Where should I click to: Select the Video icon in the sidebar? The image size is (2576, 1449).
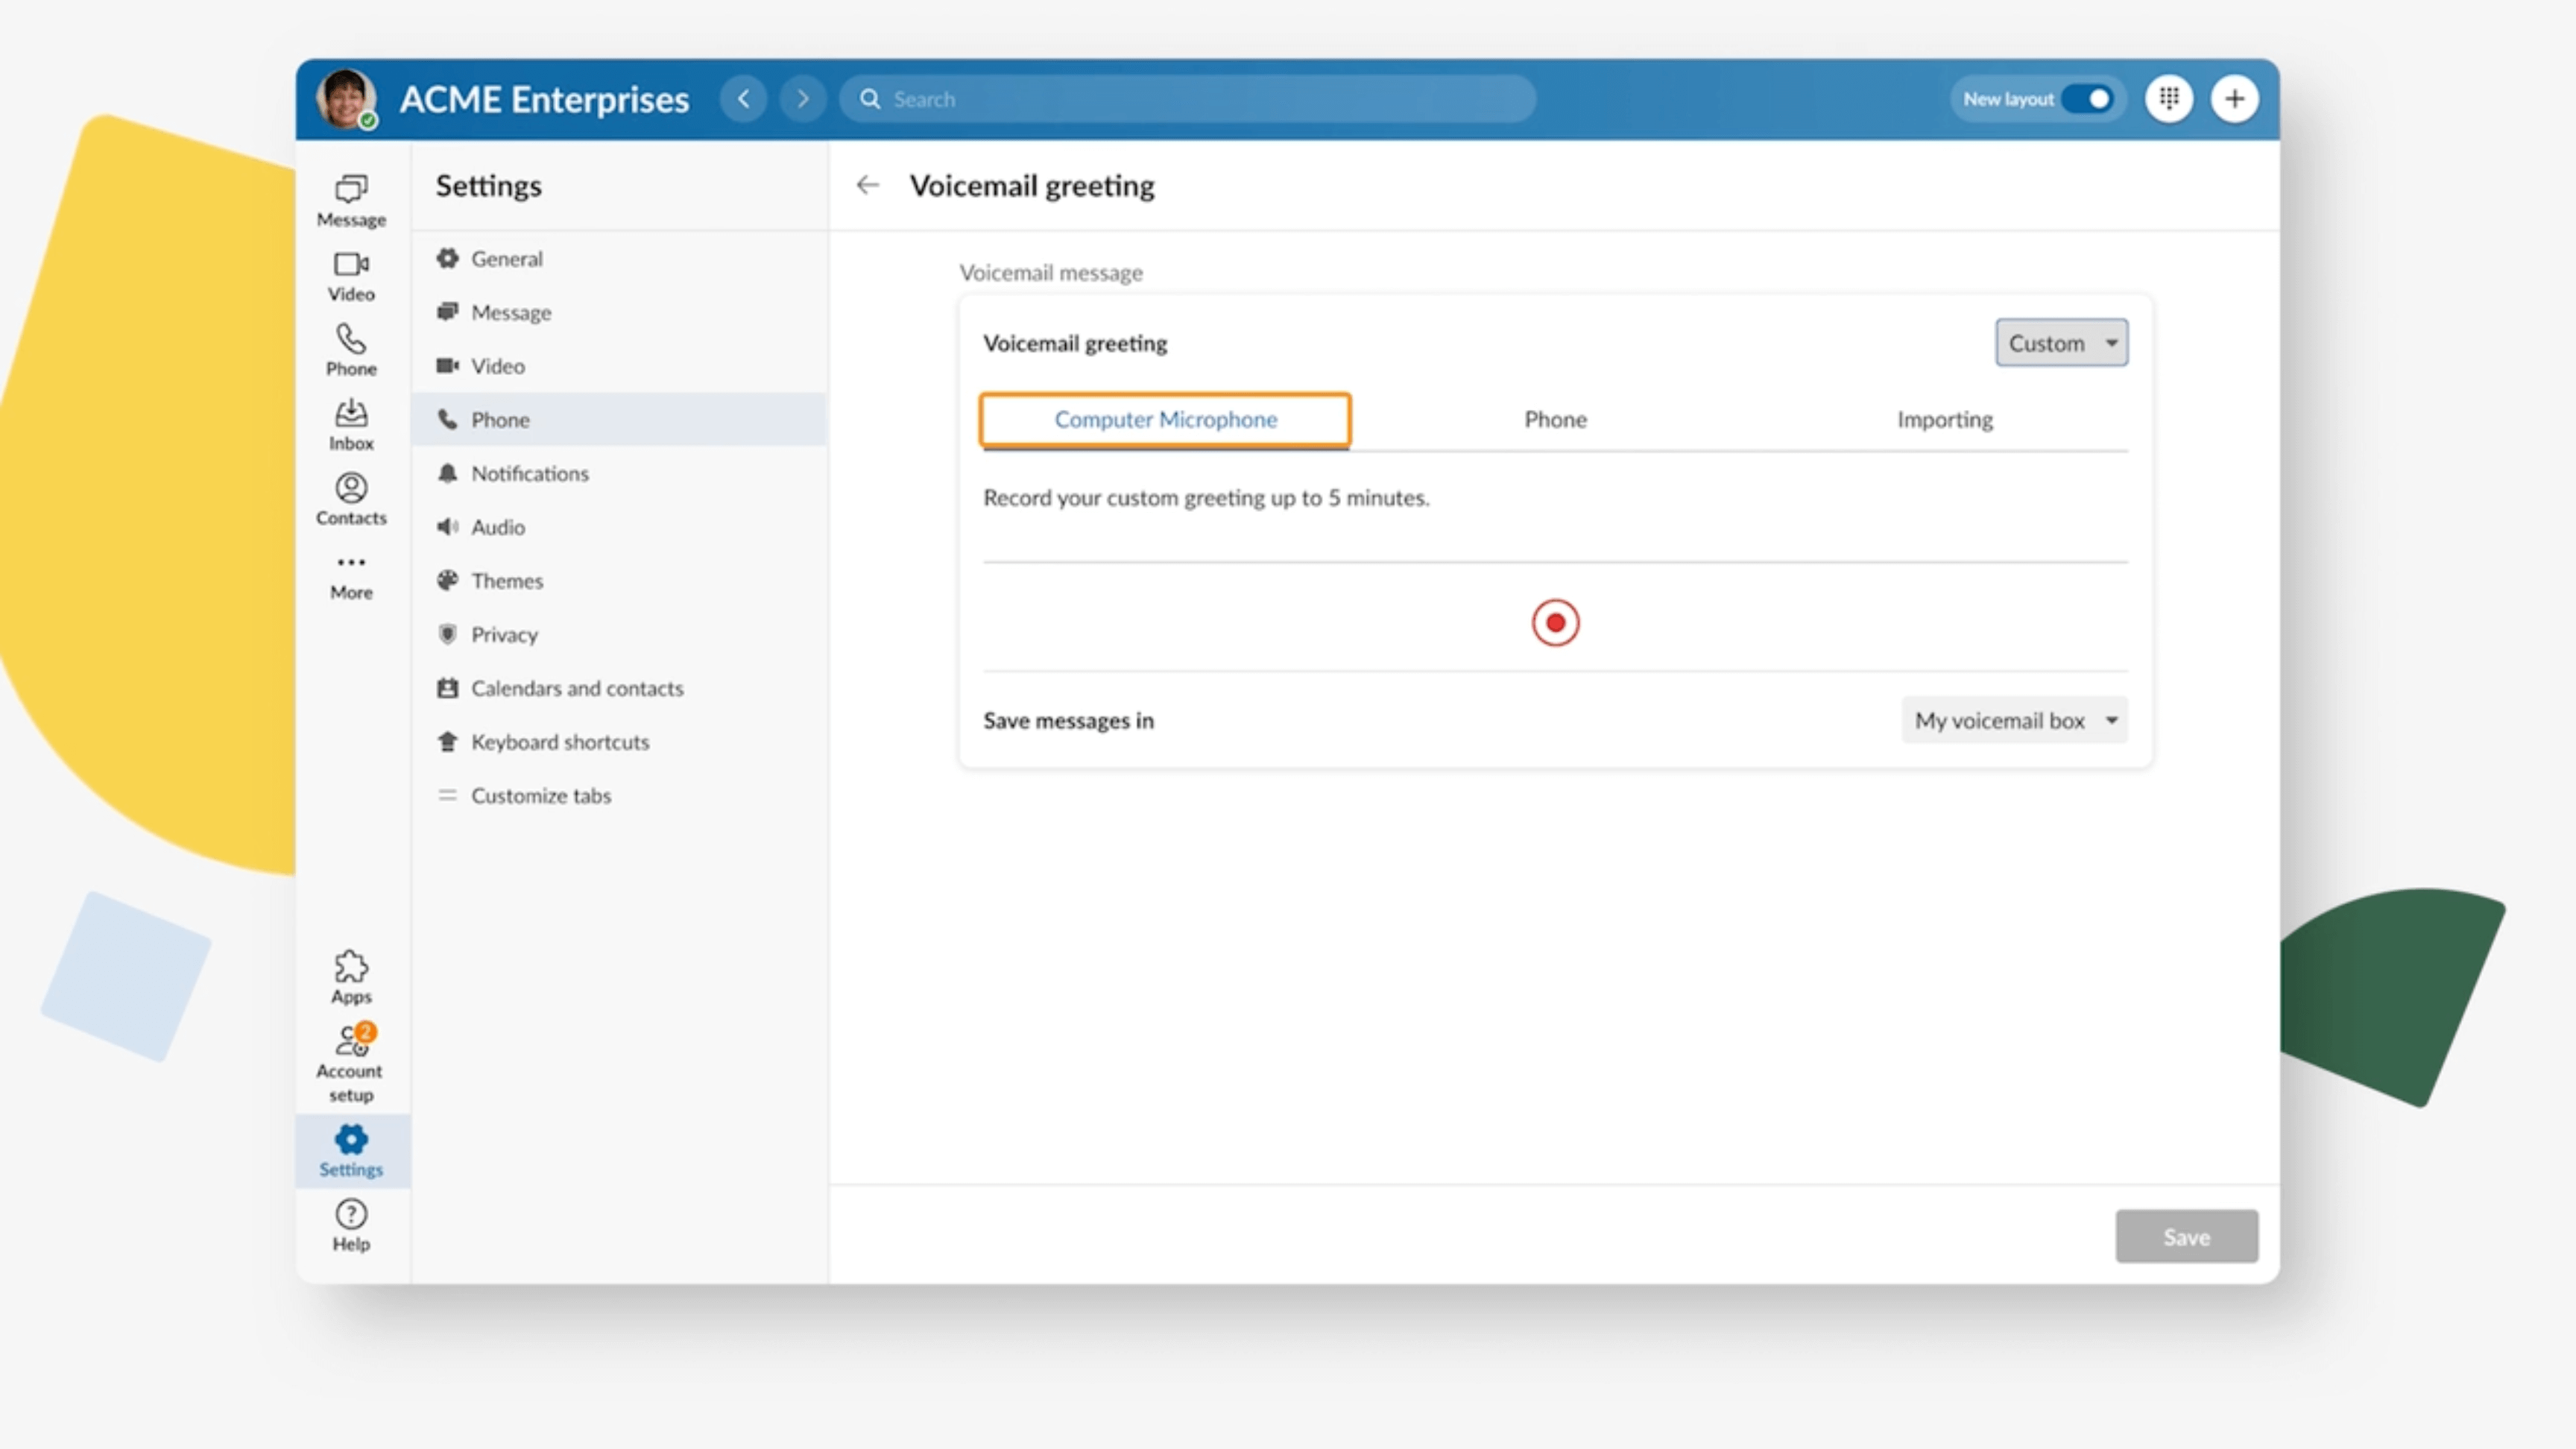click(x=350, y=273)
